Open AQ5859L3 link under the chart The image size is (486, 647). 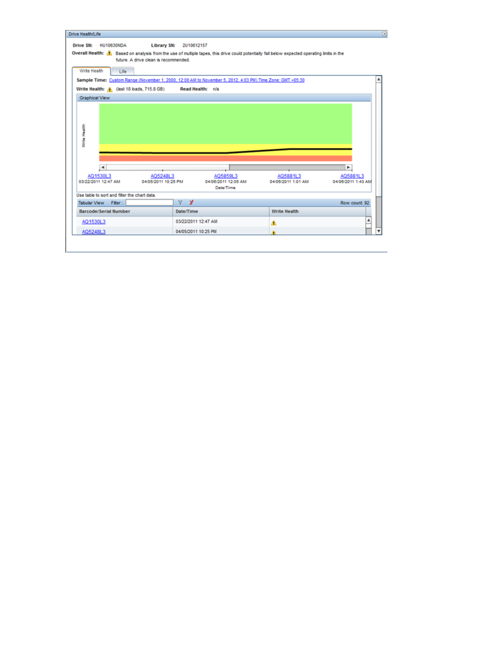click(226, 176)
